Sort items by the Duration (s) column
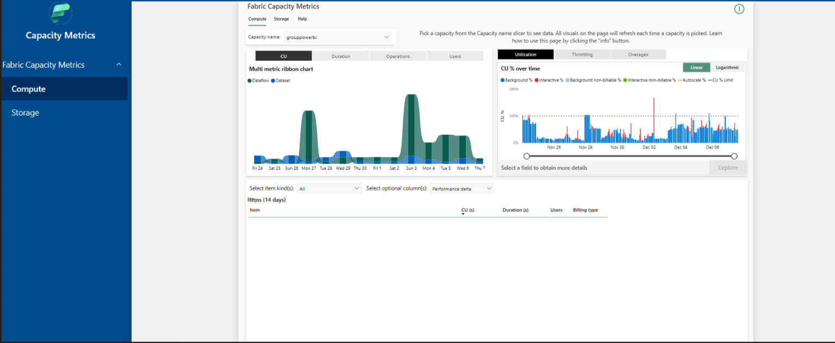The height and width of the screenshot is (343, 835). [515, 210]
